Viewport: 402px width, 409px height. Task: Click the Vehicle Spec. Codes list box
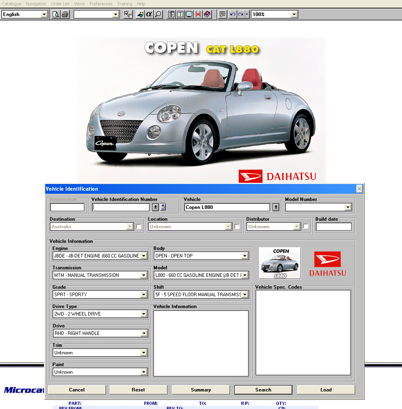point(303,332)
